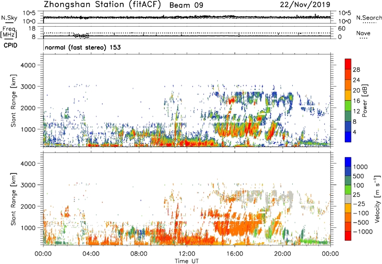Click the 'Velocity [m s-1]' colorbar title

(377, 199)
